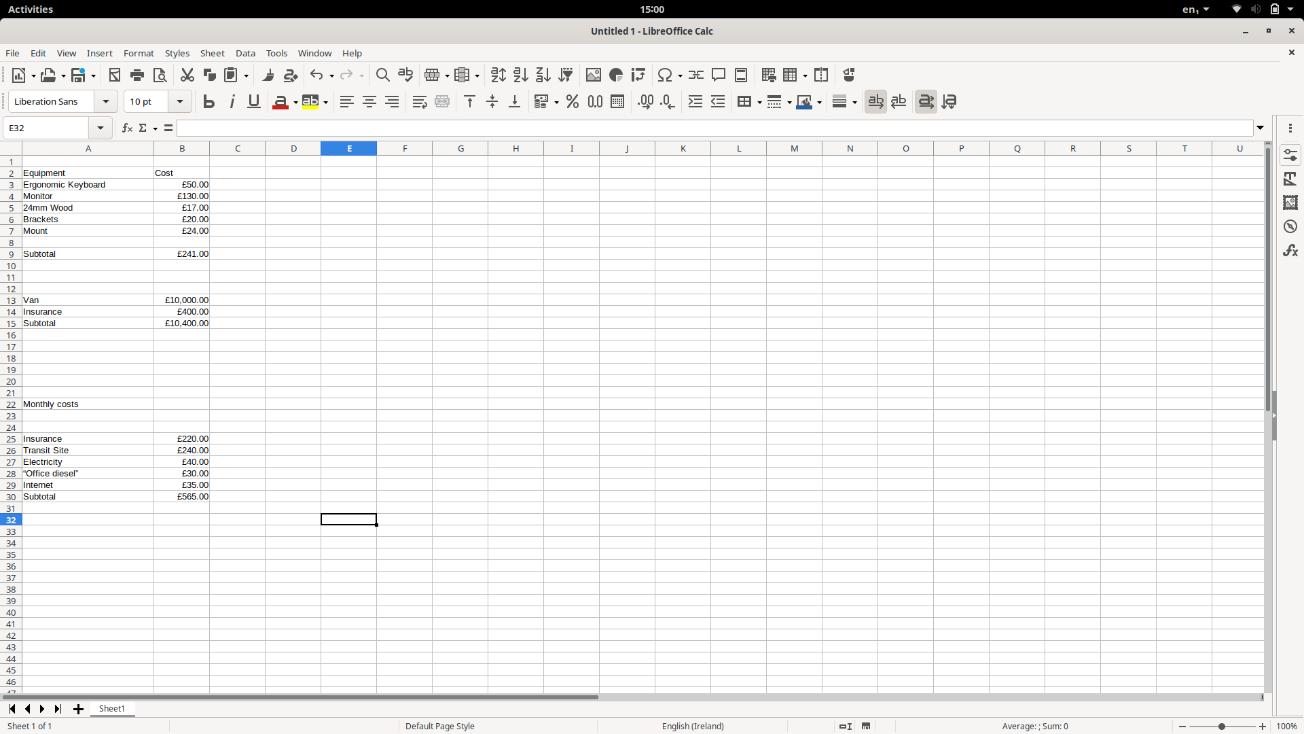Select column E header
Viewport: 1304px width, 734px height.
(349, 148)
